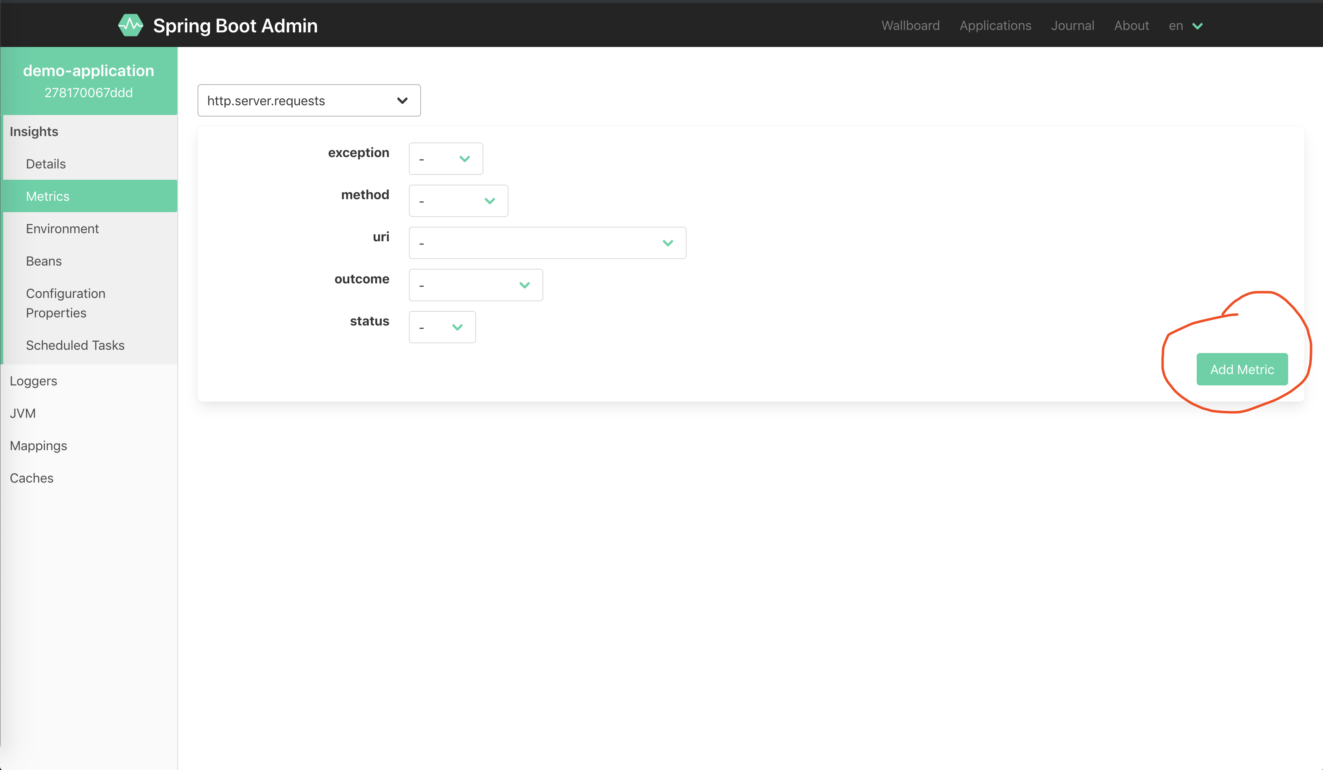The height and width of the screenshot is (770, 1323).
Task: Open Scheduled Tasks in sidebar
Action: 75,345
